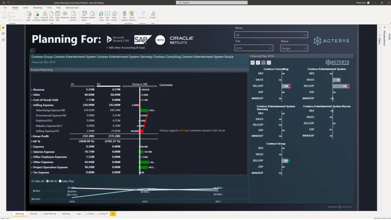
Task: Click the pencil edit icon in Financial Plan
Action: coord(258,63)
